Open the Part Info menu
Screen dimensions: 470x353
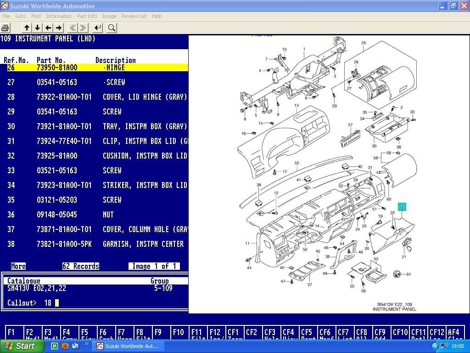[87, 16]
